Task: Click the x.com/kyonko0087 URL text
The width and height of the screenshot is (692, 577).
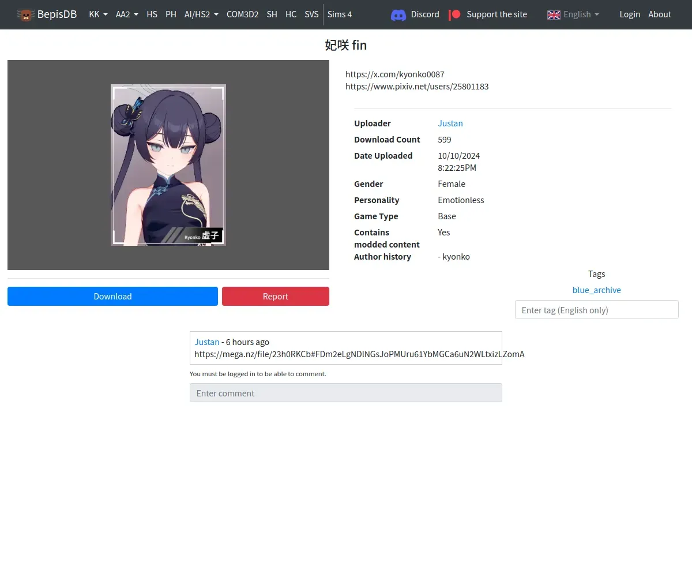Action: pyautogui.click(x=395, y=74)
